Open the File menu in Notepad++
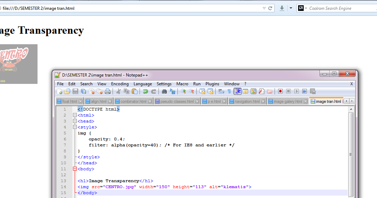The width and height of the screenshot is (377, 198). [x=60, y=84]
